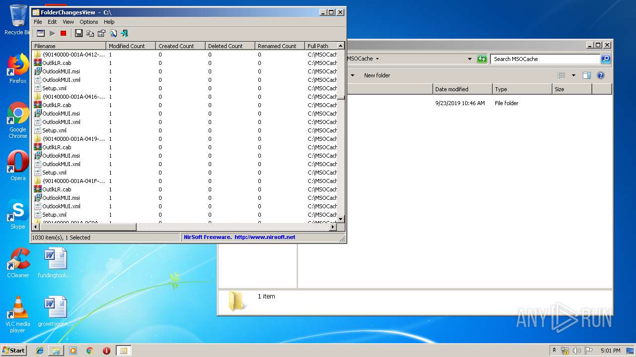
Task: Select the first OutlookMUI.msi row
Action: click(x=184, y=71)
